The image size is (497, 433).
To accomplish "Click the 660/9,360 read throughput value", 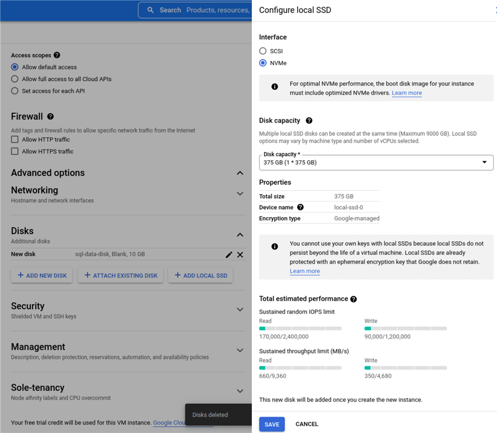I will [273, 376].
